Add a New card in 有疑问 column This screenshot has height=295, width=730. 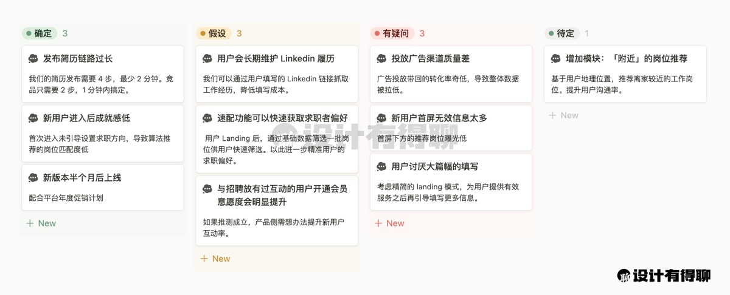click(389, 223)
